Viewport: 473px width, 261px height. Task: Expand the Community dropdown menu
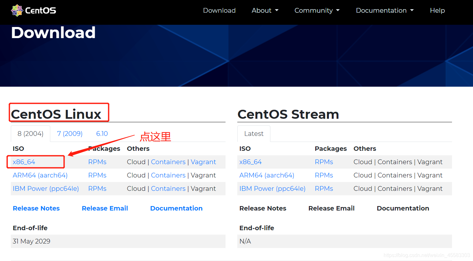[317, 10]
